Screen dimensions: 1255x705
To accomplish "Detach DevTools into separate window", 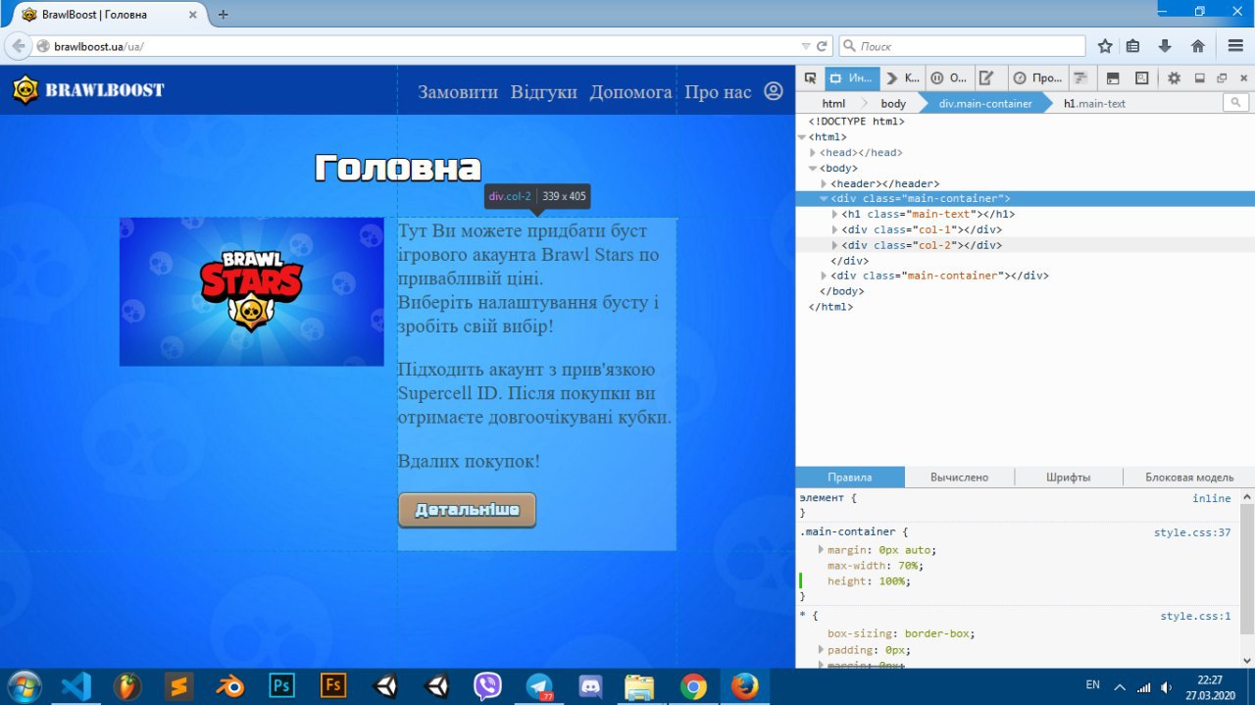I will coord(1222,78).
